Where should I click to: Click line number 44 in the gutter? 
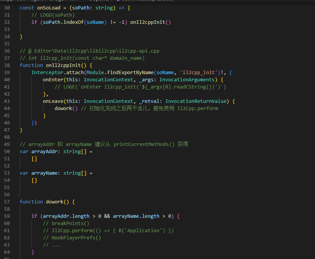[7, 109]
